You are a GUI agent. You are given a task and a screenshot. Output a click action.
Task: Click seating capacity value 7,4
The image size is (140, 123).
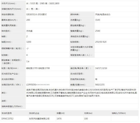(28, 61)
